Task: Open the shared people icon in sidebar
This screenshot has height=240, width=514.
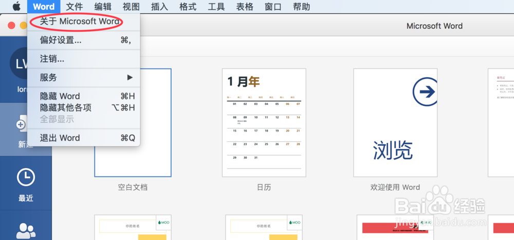Action: [x=26, y=231]
